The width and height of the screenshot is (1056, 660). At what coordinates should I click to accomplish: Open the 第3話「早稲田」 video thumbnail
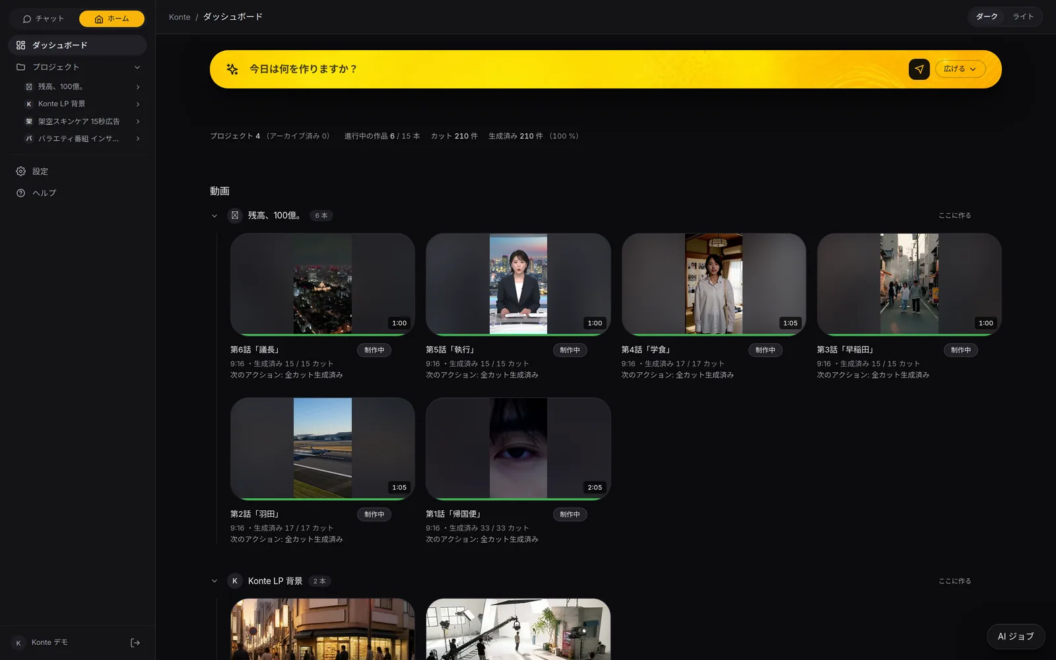(x=909, y=284)
